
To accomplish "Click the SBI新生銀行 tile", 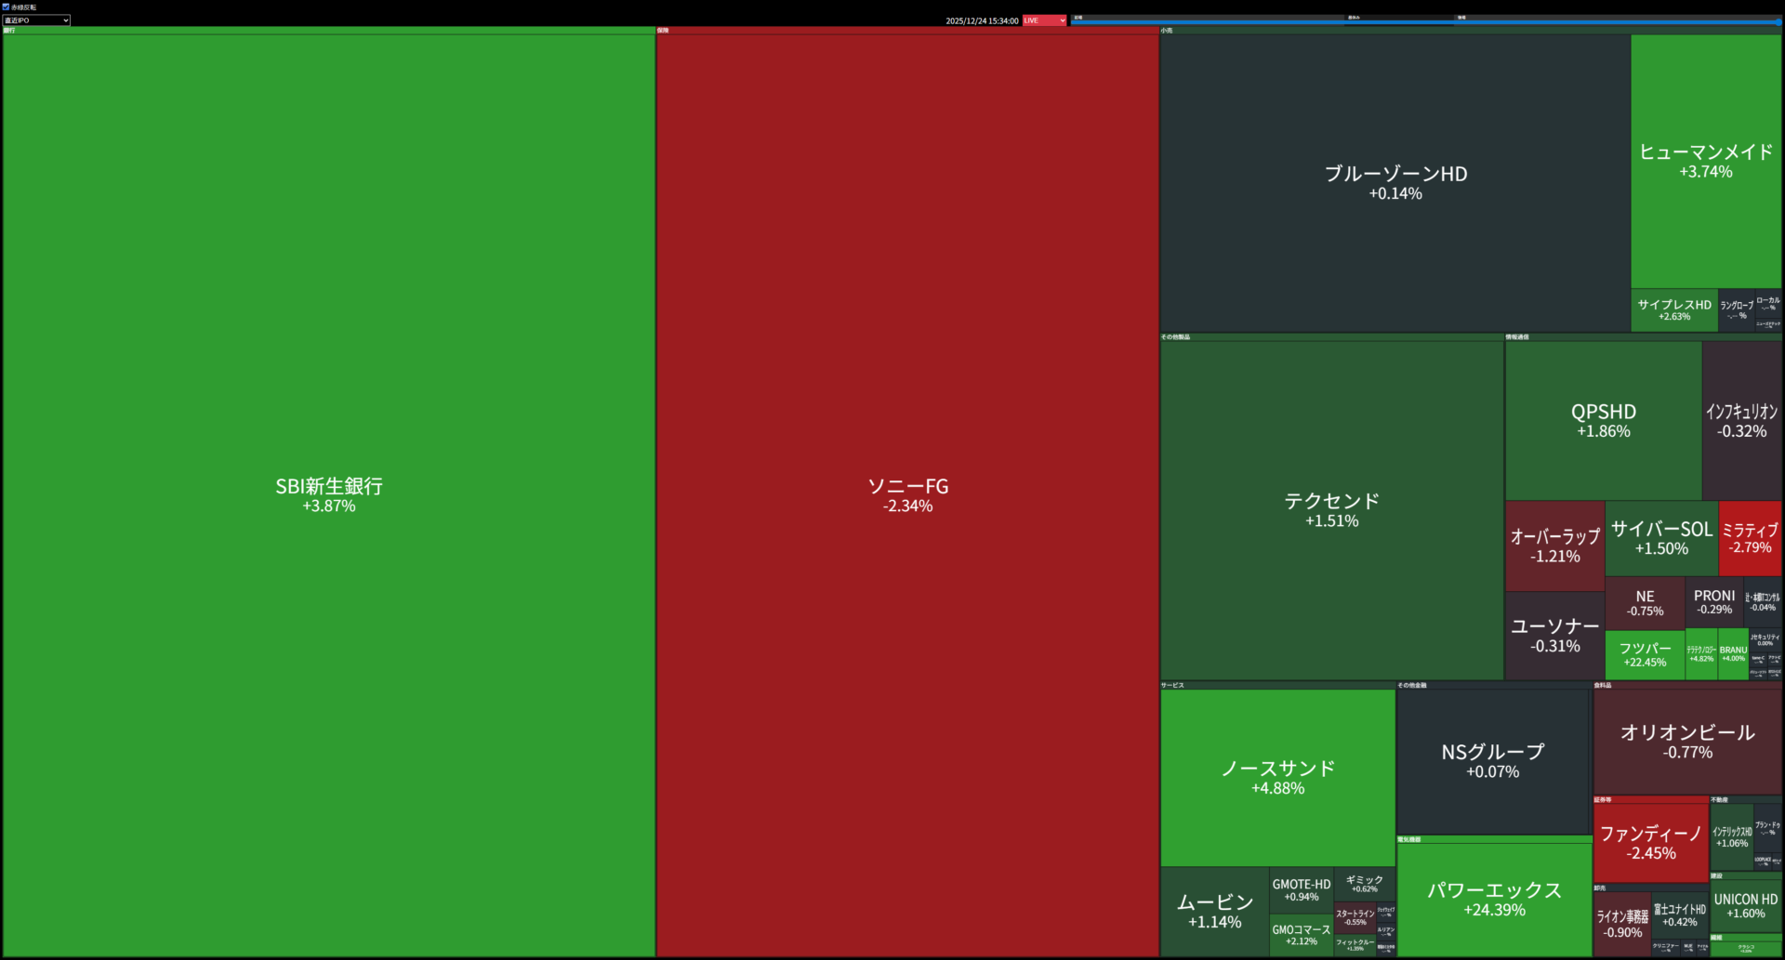I will coord(329,494).
